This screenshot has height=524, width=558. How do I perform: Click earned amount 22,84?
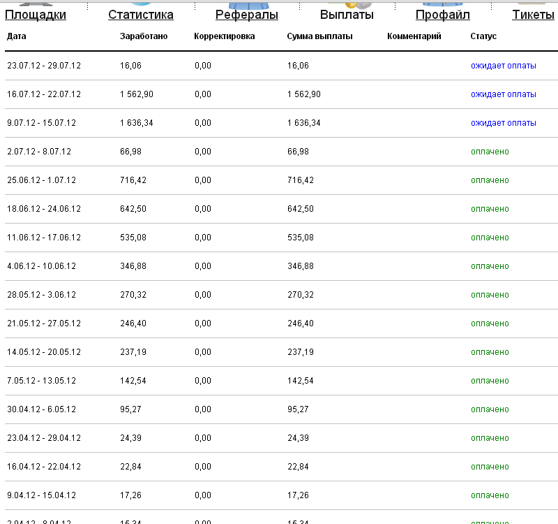130,467
